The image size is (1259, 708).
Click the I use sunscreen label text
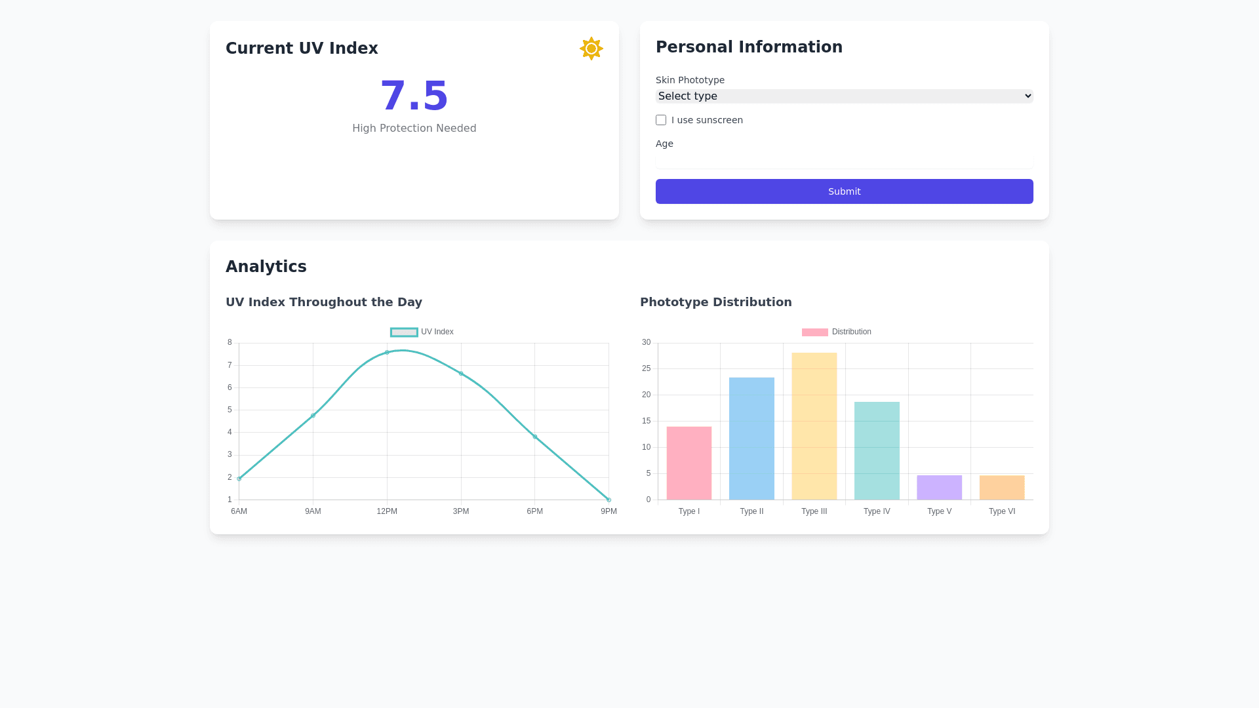click(707, 120)
